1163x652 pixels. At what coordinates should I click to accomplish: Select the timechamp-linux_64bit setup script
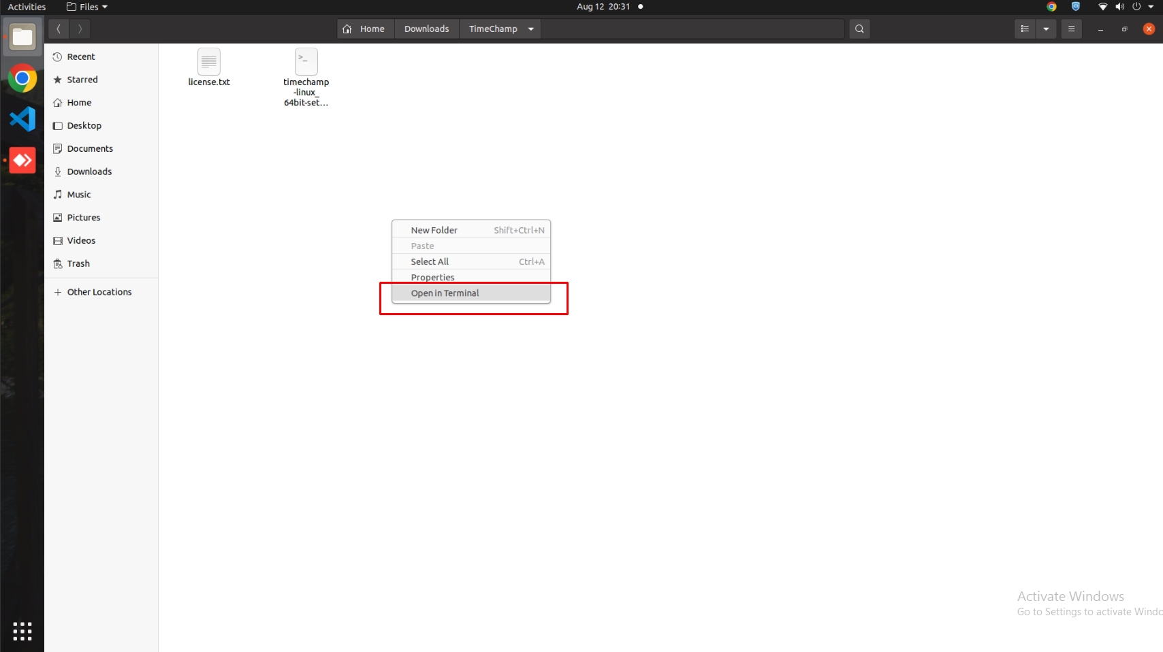[x=306, y=78]
